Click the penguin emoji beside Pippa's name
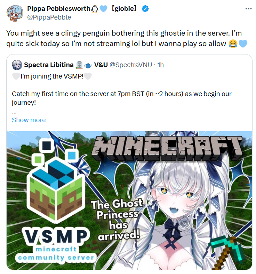 (95, 9)
